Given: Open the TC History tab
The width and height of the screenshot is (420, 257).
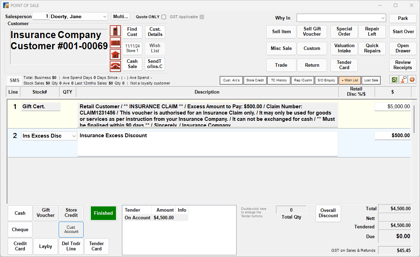Looking at the screenshot, I should [278, 80].
